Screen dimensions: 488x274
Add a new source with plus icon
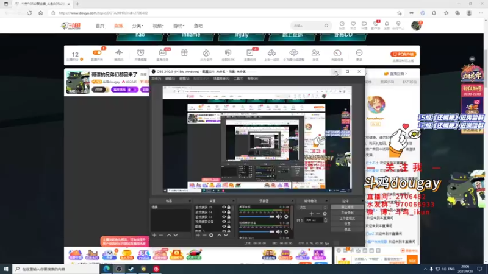[x=198, y=235]
